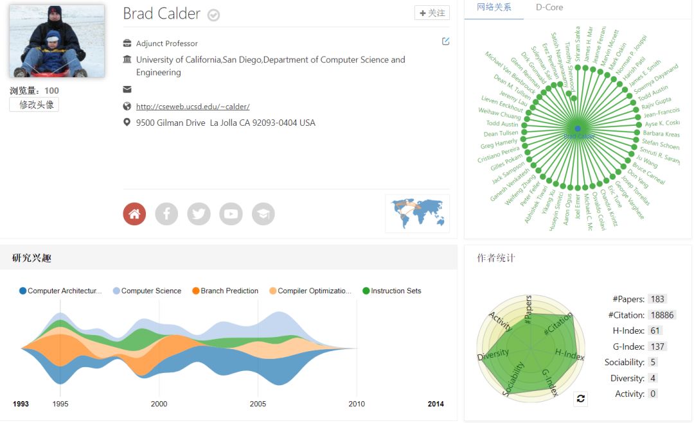Click the red home icon button
The width and height of the screenshot is (694, 423).
click(x=134, y=214)
